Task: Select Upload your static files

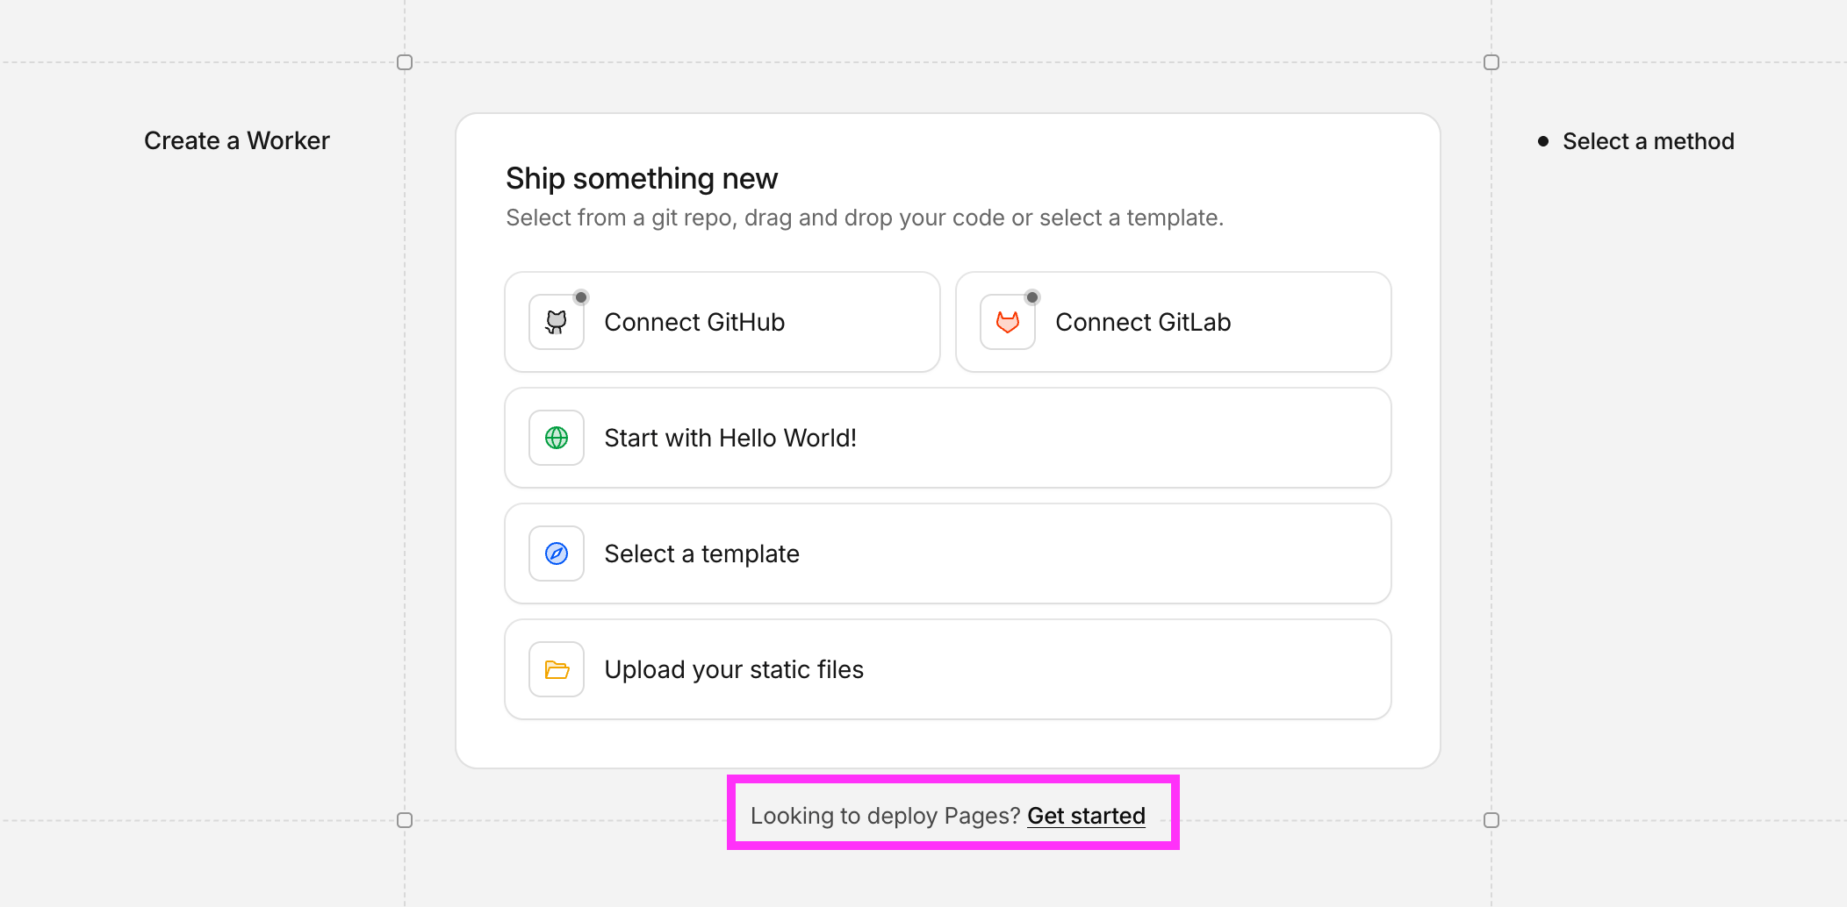Action: click(947, 669)
